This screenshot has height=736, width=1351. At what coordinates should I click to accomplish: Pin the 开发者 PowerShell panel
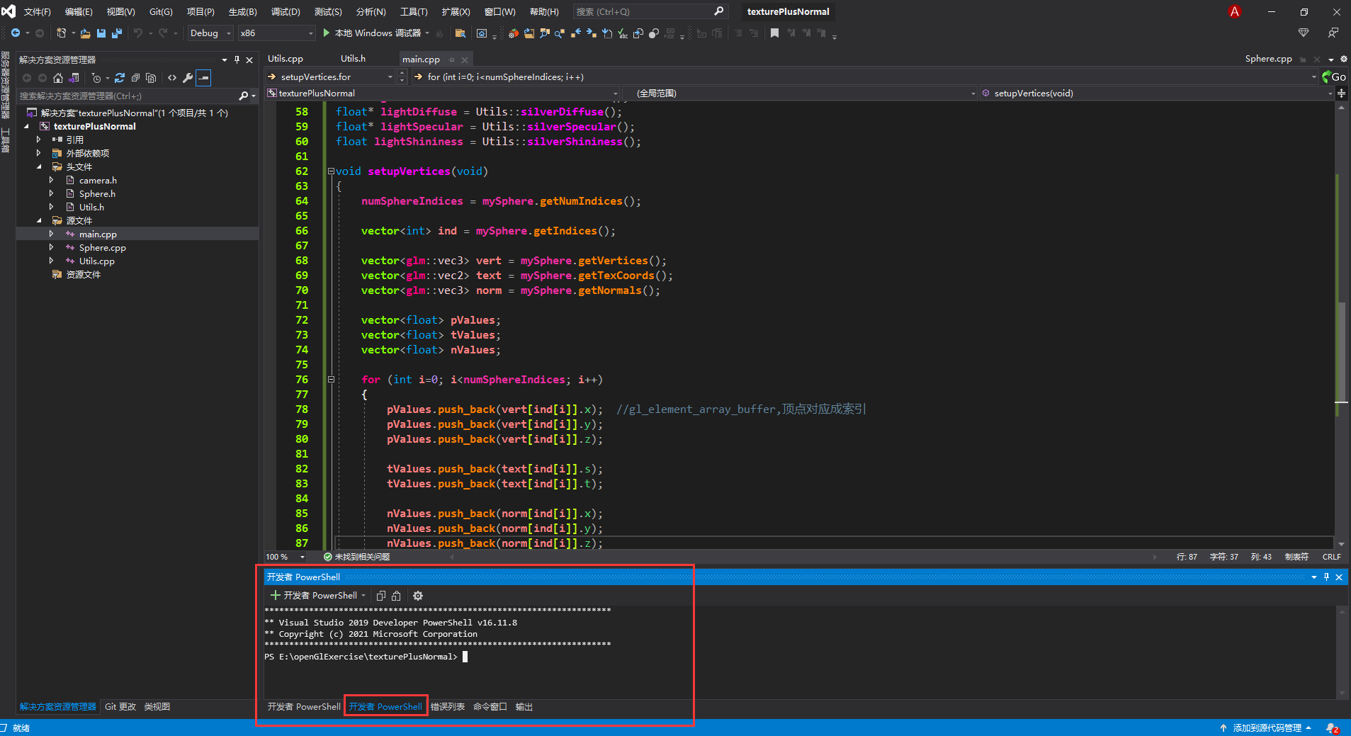click(x=1325, y=577)
